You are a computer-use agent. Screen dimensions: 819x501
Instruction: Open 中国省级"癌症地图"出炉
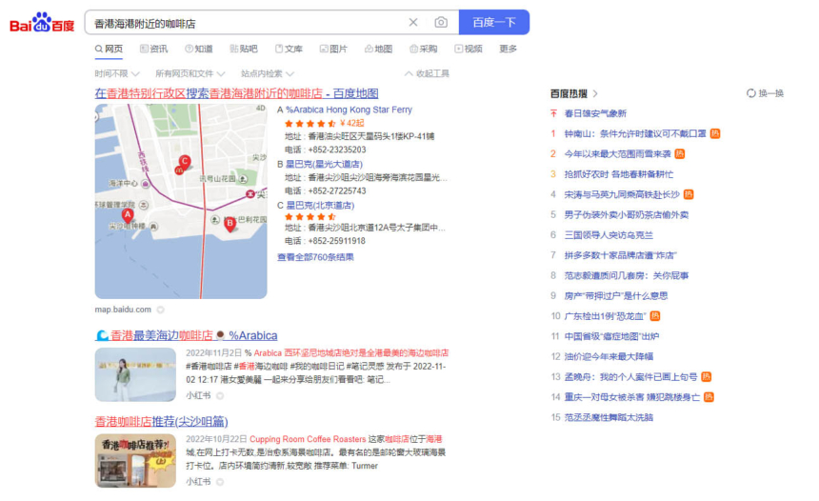pos(611,336)
